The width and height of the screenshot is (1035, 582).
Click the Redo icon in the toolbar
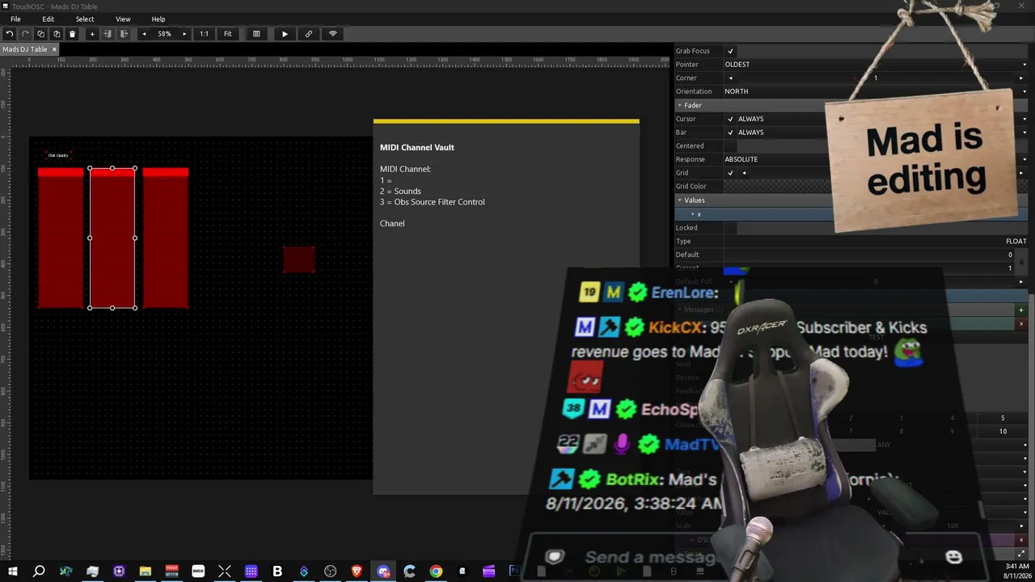pyautogui.click(x=25, y=34)
